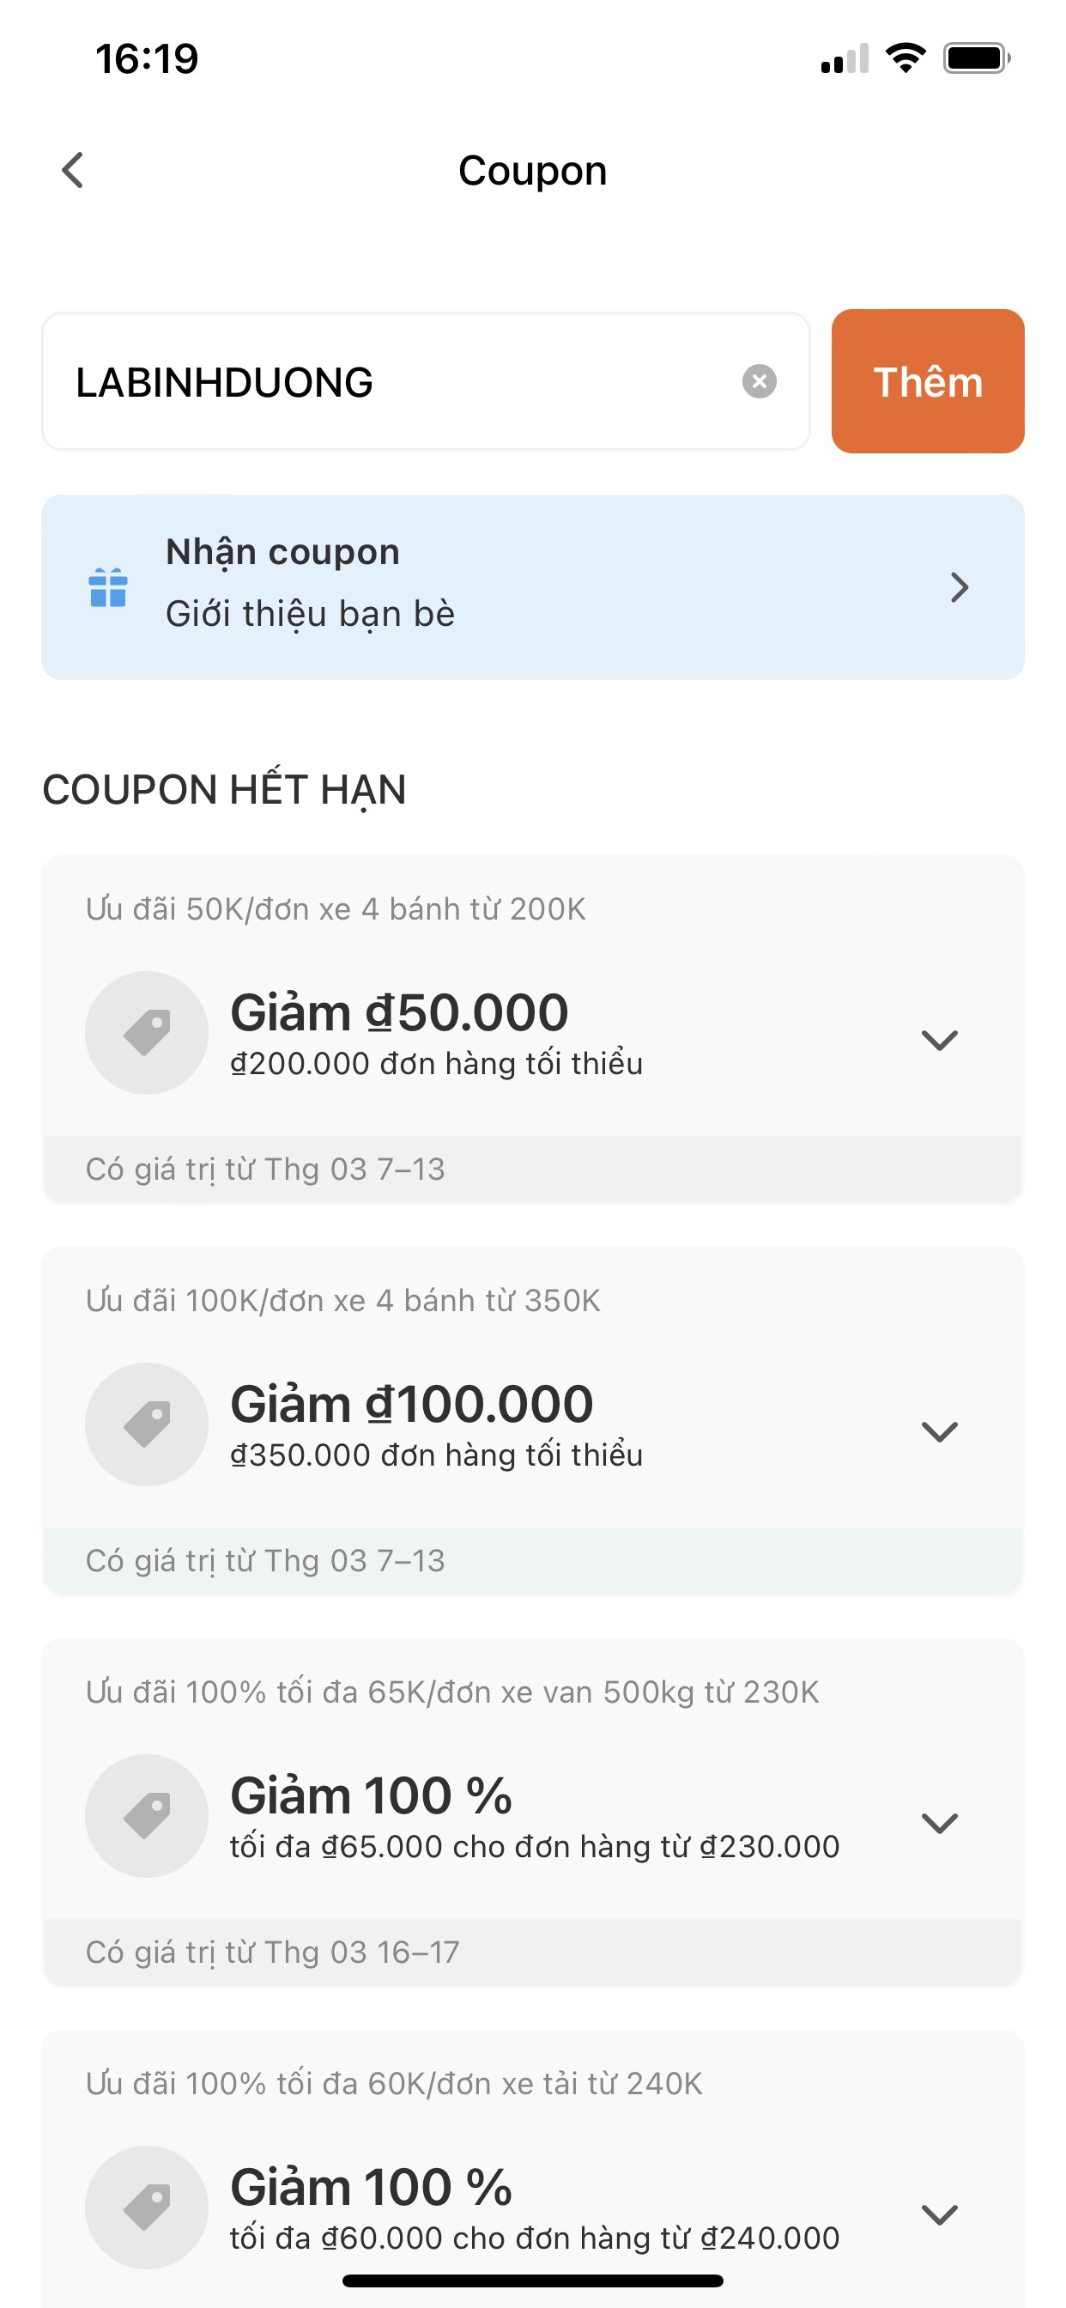Tap the back arrow icon
The image size is (1066, 2308).
coord(73,170)
